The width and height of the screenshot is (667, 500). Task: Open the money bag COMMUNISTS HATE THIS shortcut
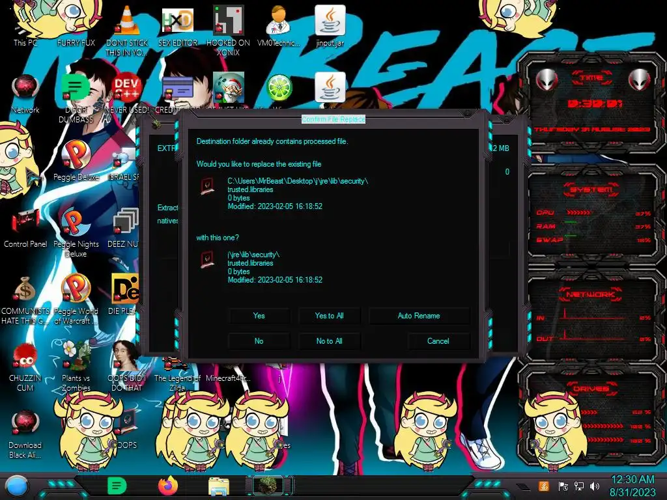coord(25,289)
